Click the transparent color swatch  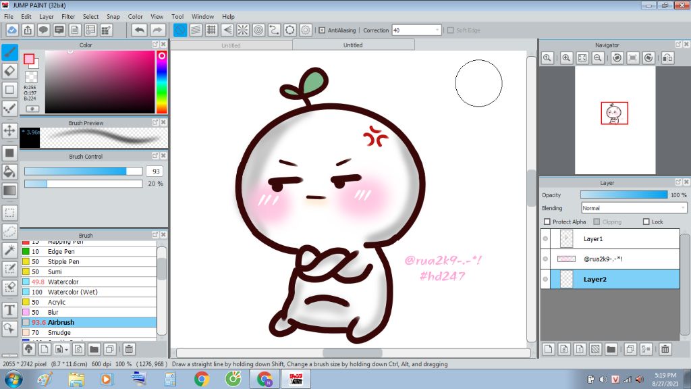(31, 77)
